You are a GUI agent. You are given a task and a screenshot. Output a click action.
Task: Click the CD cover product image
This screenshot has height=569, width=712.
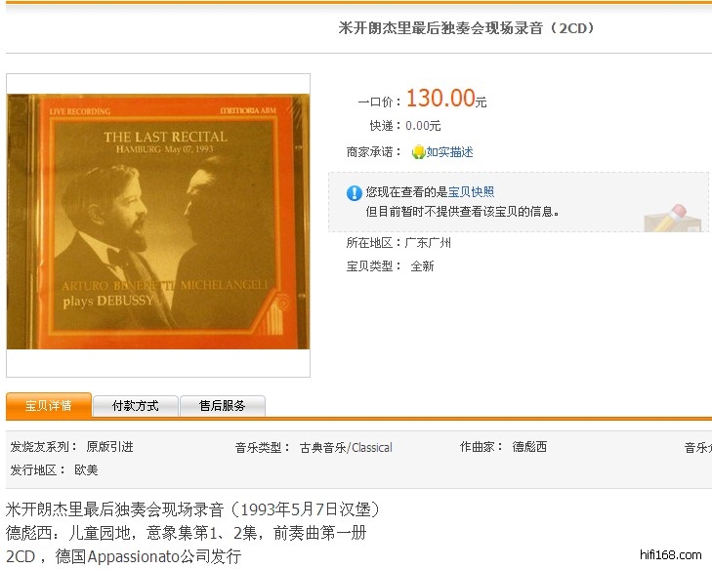coord(158,222)
